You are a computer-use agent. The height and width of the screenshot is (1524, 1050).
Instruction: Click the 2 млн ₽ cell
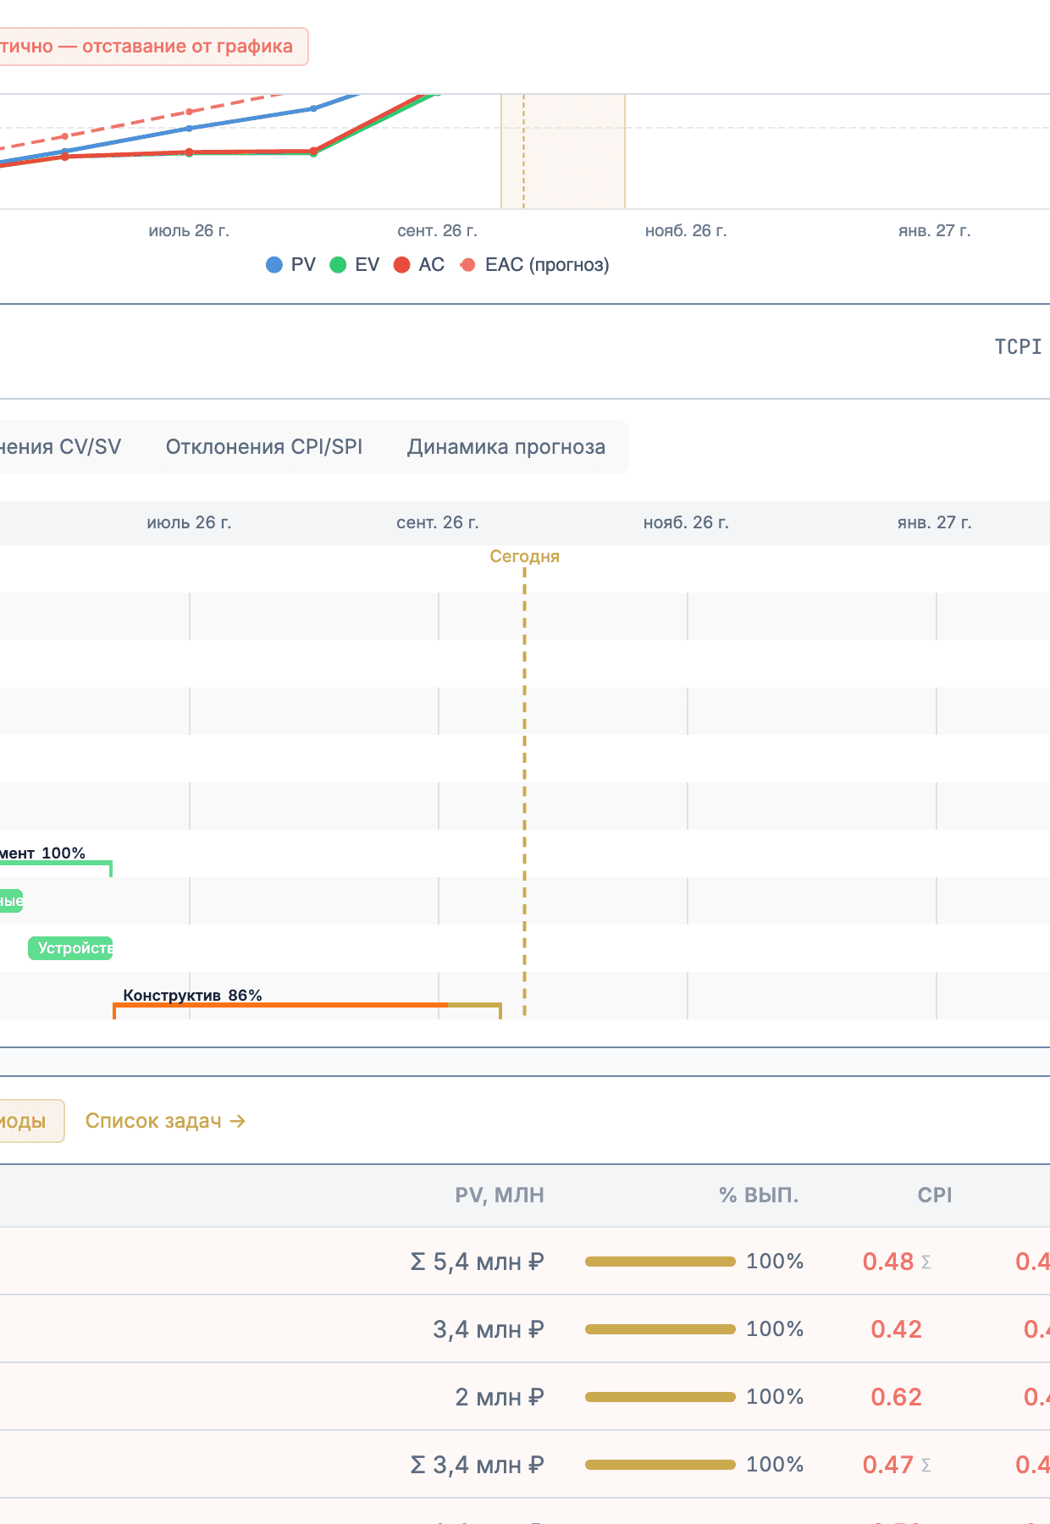pos(500,1398)
